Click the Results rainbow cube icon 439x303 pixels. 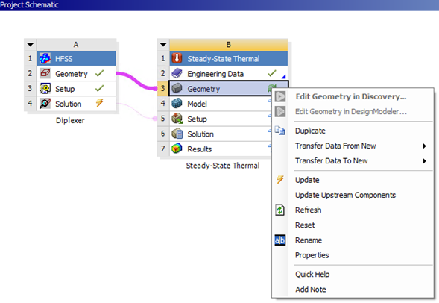coord(177,149)
